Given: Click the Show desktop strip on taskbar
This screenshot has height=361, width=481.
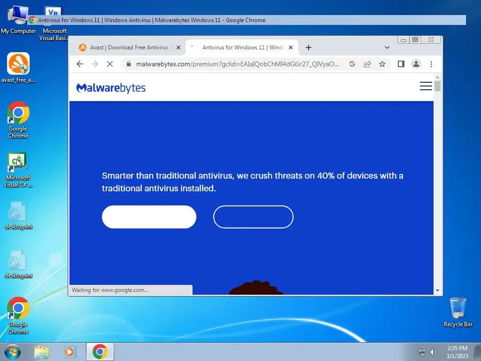Looking at the screenshot, I should (478, 352).
